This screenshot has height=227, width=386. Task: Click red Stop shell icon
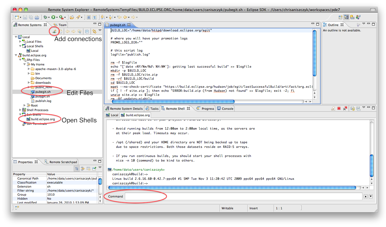pyautogui.click(x=339, y=108)
